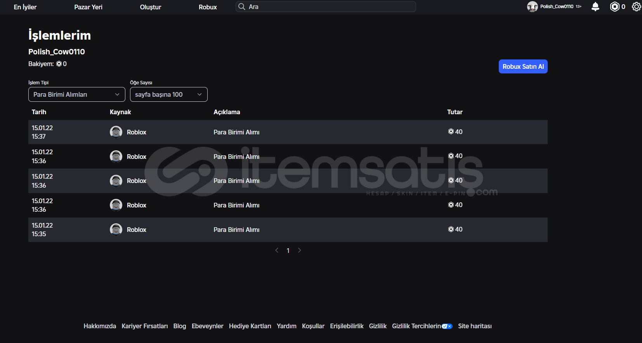Click the Polish_Cow0110 name under the heading
642x343 pixels.
pos(57,52)
